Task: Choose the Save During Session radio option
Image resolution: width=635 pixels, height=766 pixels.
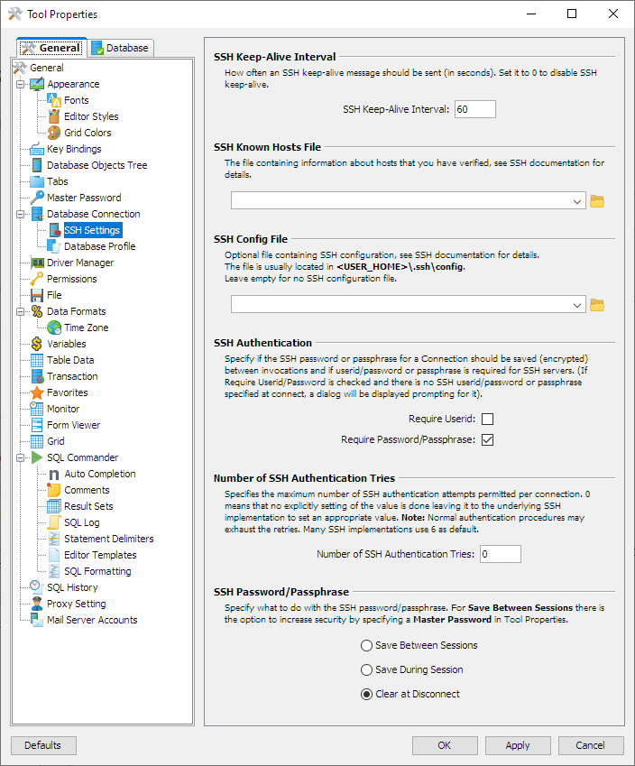Action: coord(366,669)
